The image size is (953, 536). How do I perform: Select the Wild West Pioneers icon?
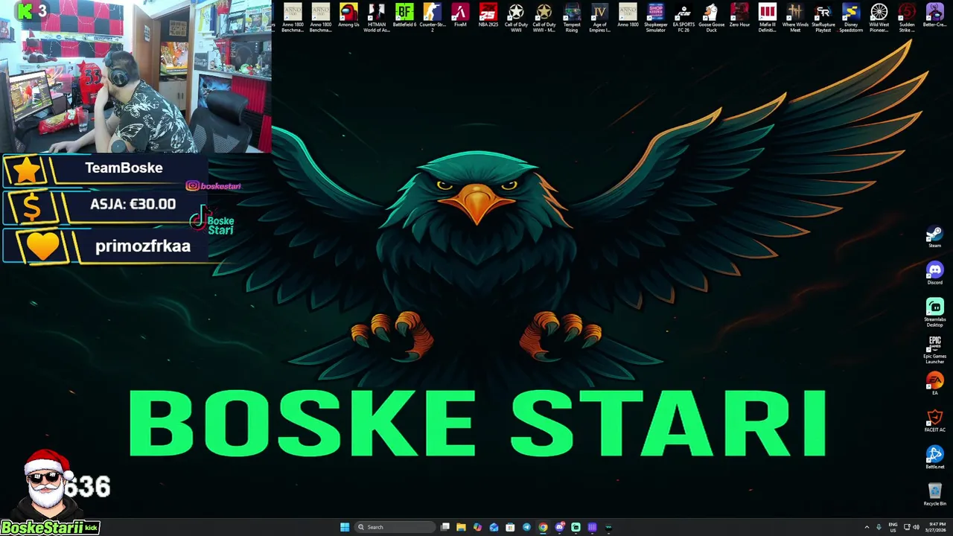pos(879,18)
